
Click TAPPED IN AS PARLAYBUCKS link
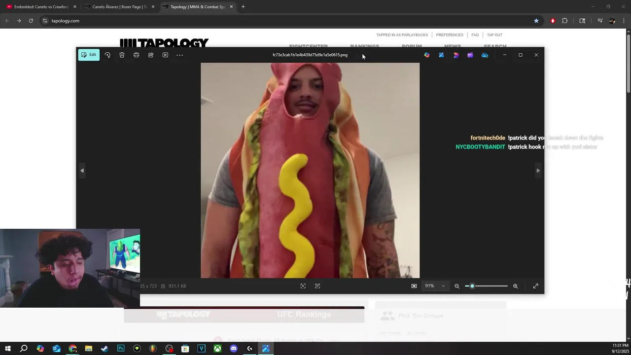402,35
